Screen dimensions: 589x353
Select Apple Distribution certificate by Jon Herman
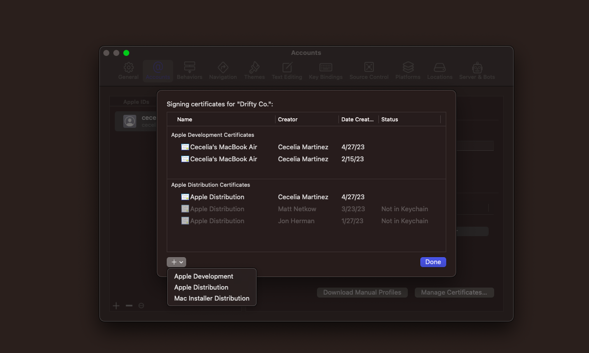pos(306,221)
